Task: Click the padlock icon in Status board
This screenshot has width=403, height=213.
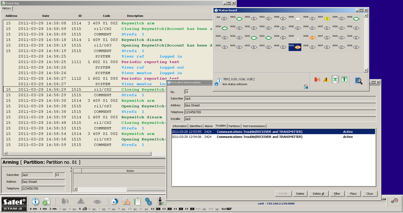Action: 306,87
